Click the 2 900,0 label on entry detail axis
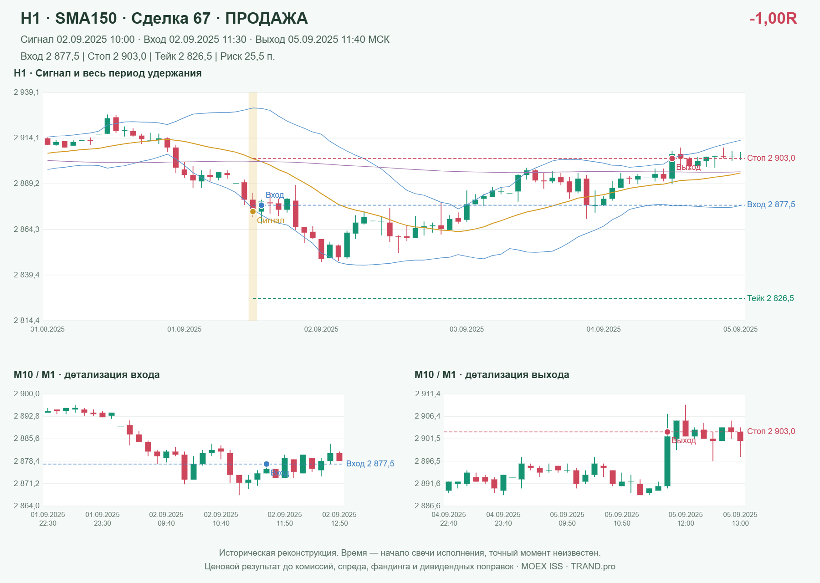 point(26,394)
